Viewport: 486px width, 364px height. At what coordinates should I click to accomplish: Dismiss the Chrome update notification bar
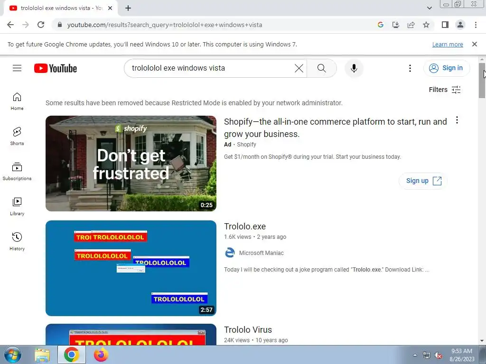475,44
